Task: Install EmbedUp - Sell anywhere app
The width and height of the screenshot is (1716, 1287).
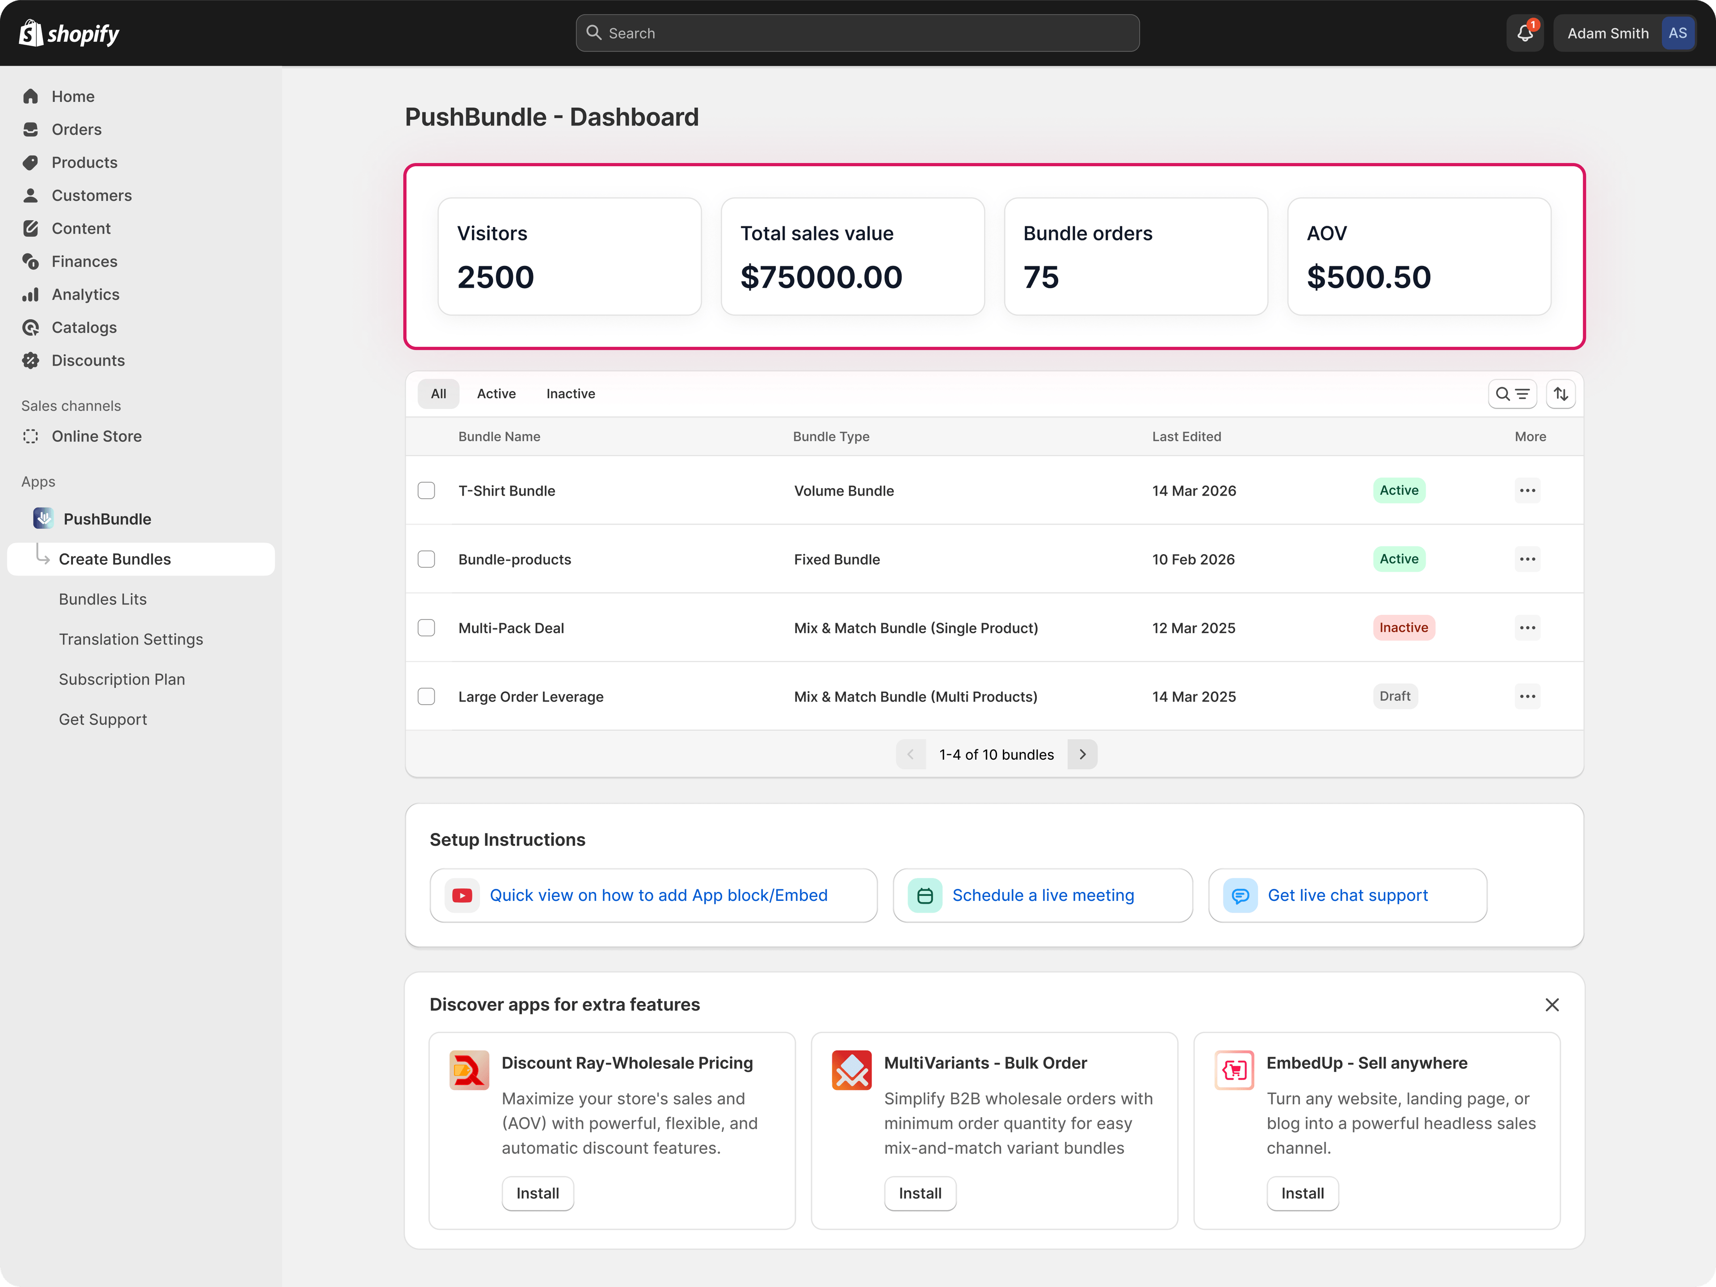Action: pos(1303,1193)
